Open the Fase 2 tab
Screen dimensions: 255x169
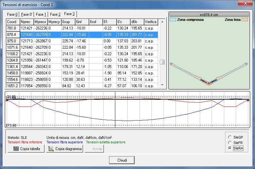tap(55, 14)
